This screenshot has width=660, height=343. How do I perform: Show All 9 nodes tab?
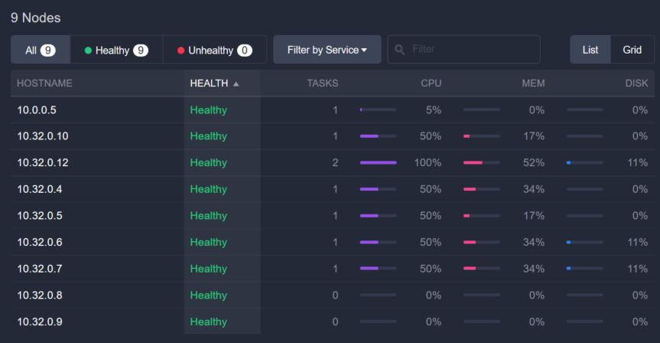point(40,50)
